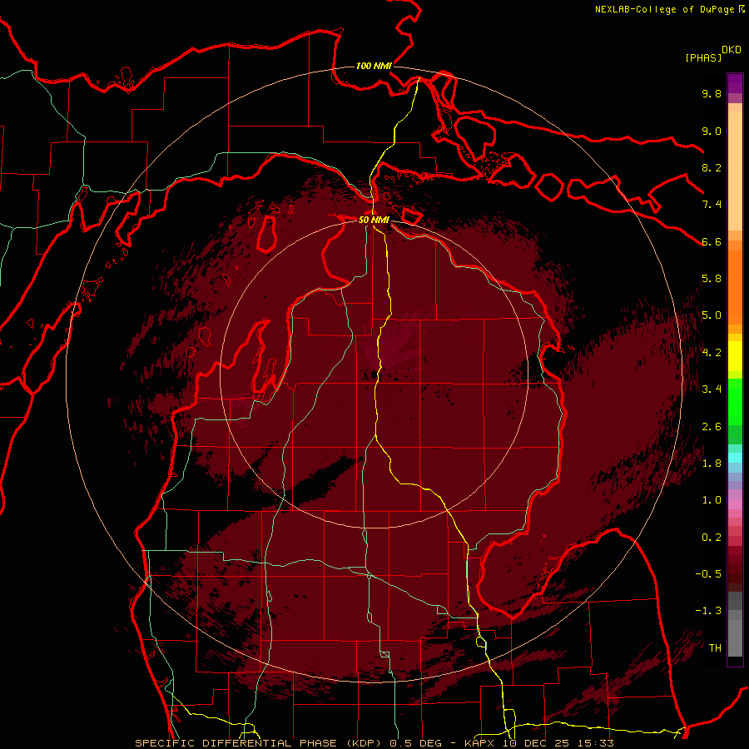Click the KAPX radar site at map center

click(374, 374)
